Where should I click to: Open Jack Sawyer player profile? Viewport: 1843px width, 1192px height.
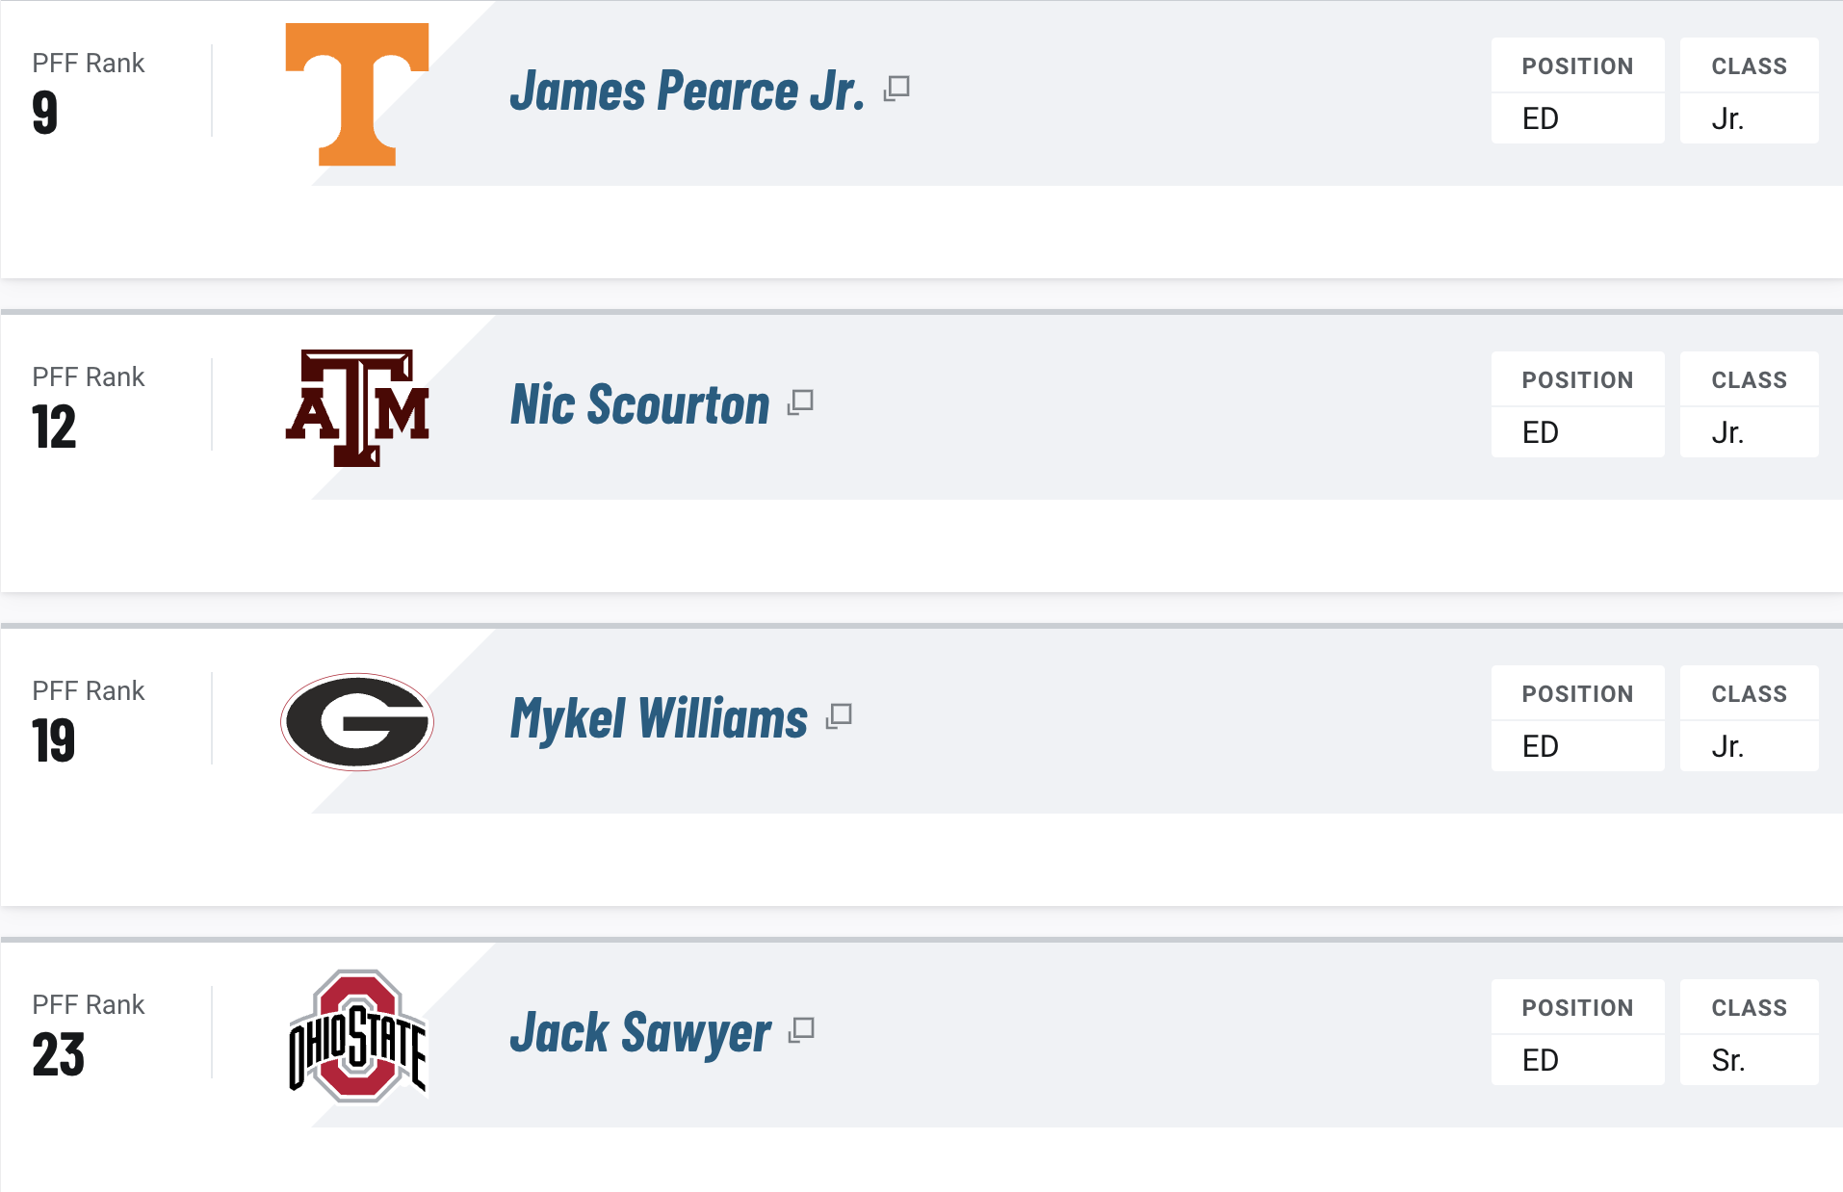click(x=640, y=1033)
